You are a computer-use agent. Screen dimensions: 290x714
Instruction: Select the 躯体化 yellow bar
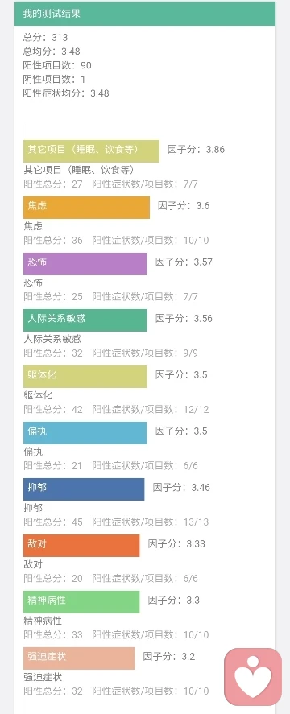coord(85,377)
